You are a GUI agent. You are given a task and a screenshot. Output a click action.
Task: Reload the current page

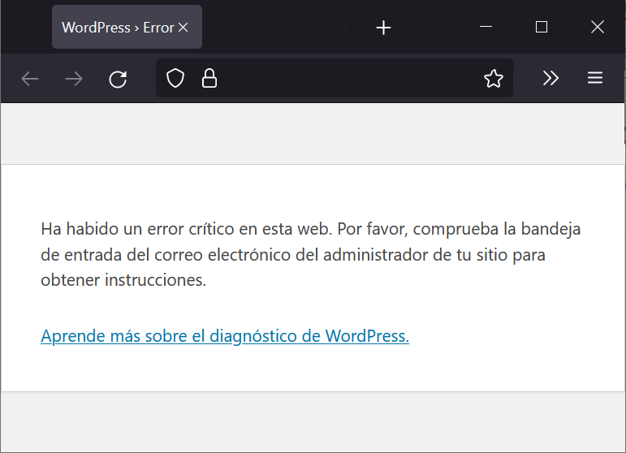coord(118,79)
